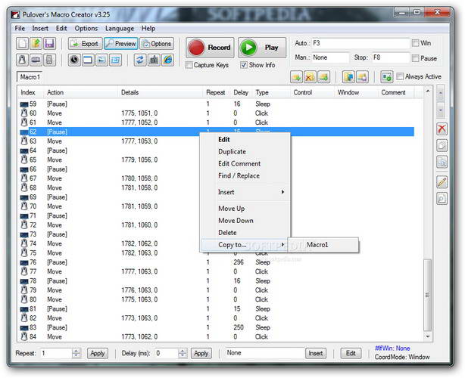The image size is (465, 378).
Task: Open the Language menu
Action: 119,28
